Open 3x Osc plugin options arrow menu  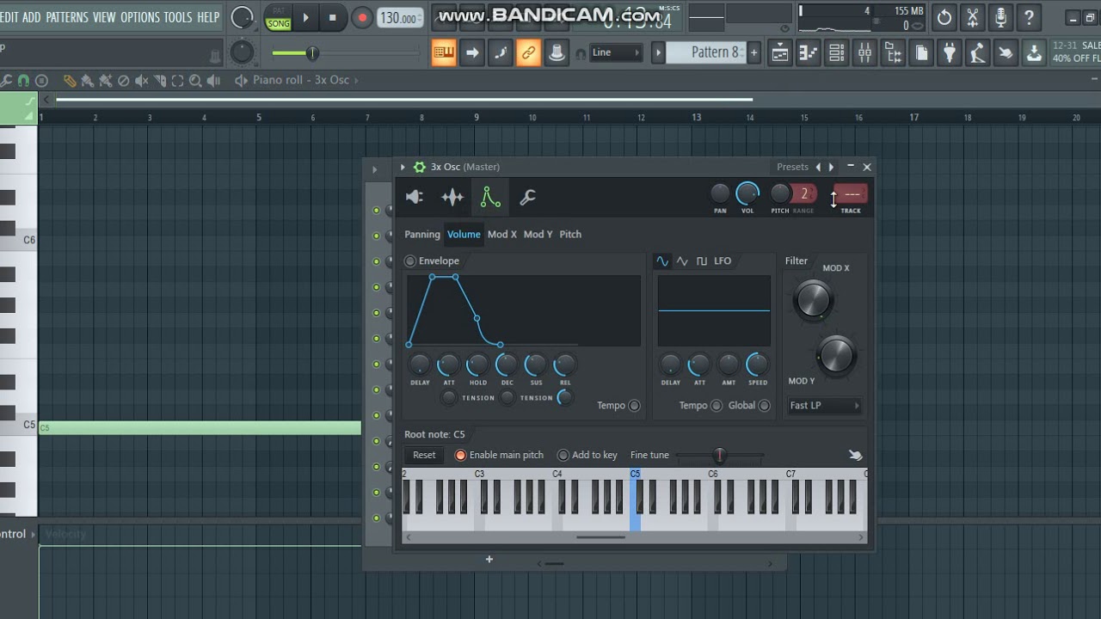click(x=403, y=167)
